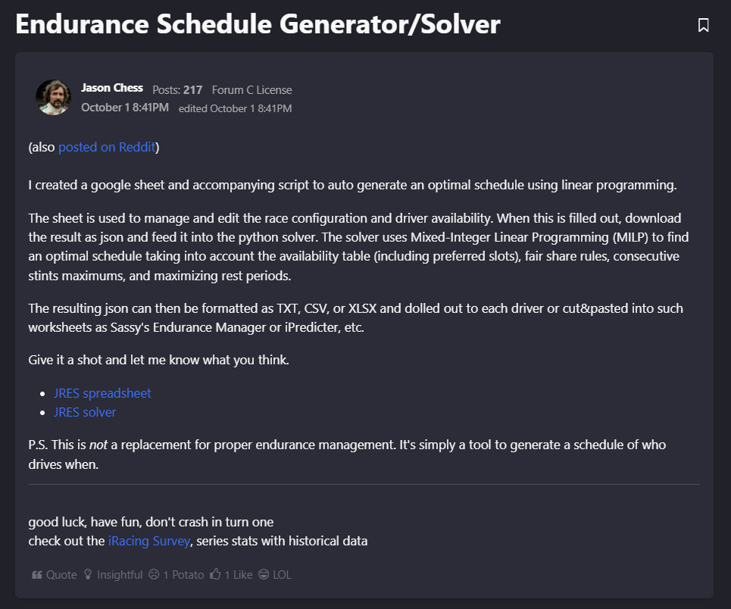
Task: Click the 'Forum C License' label
Action: coord(251,89)
